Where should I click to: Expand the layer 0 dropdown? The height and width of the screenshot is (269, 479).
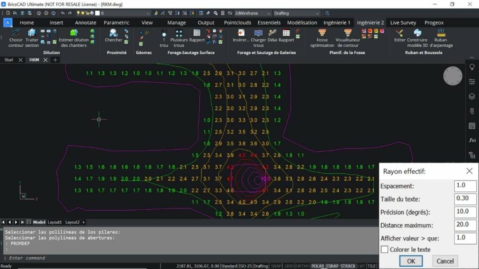pyautogui.click(x=148, y=14)
